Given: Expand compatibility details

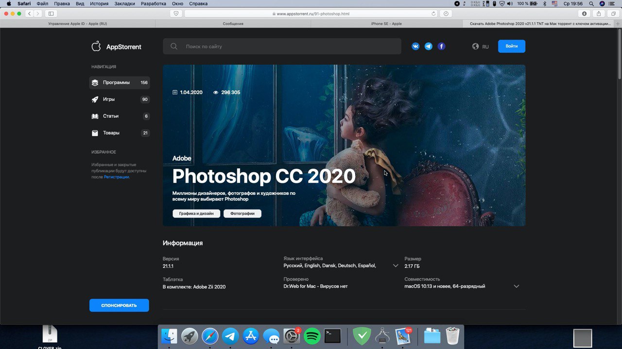Looking at the screenshot, I should (516, 286).
